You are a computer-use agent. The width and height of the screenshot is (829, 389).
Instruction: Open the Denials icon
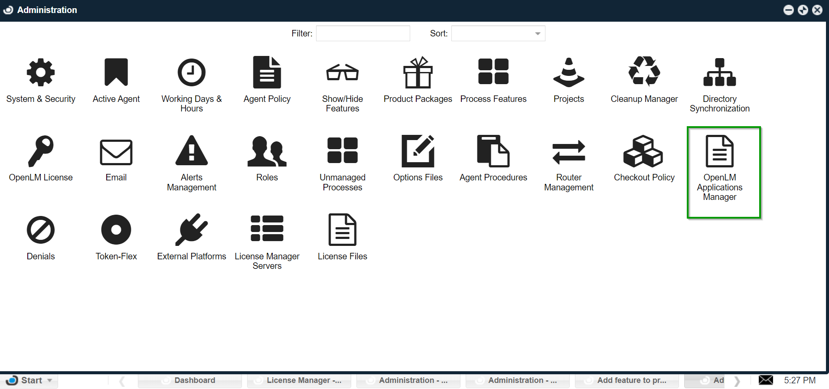[41, 230]
